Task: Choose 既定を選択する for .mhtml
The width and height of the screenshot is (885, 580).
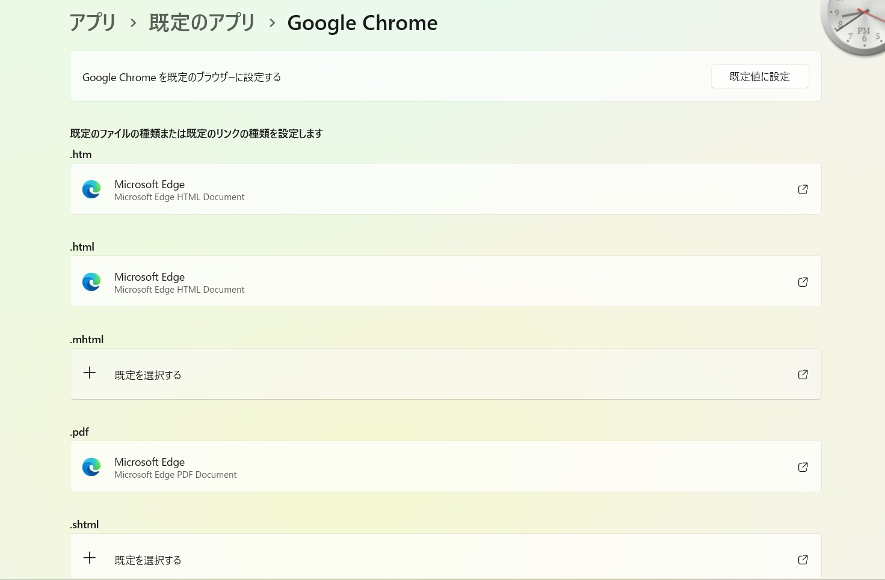Action: pyautogui.click(x=148, y=375)
